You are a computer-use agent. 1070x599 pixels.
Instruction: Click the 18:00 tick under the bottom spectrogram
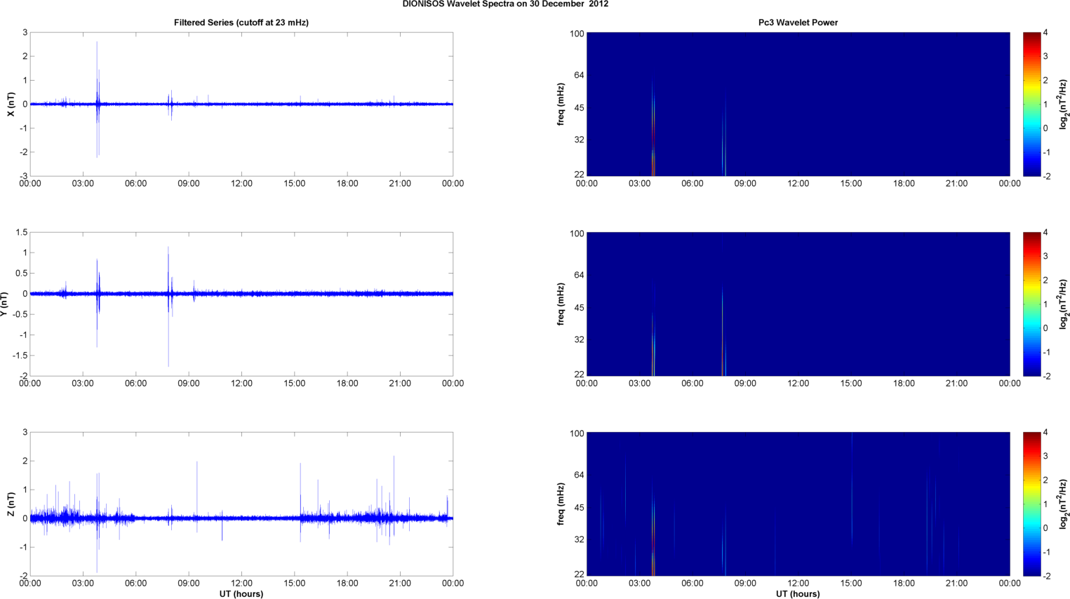pyautogui.click(x=904, y=584)
